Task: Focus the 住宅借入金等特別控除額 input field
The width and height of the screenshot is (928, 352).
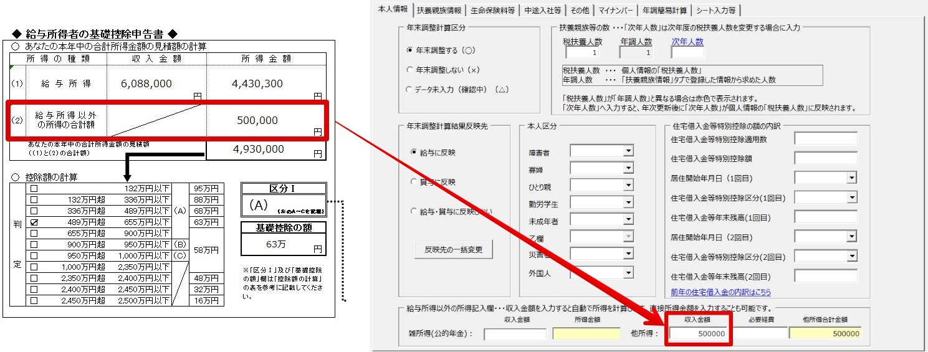Action: point(825,158)
